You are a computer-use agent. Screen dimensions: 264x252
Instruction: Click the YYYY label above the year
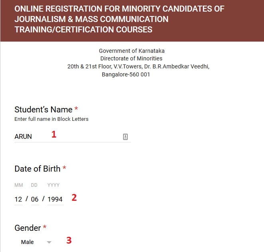(x=53, y=185)
